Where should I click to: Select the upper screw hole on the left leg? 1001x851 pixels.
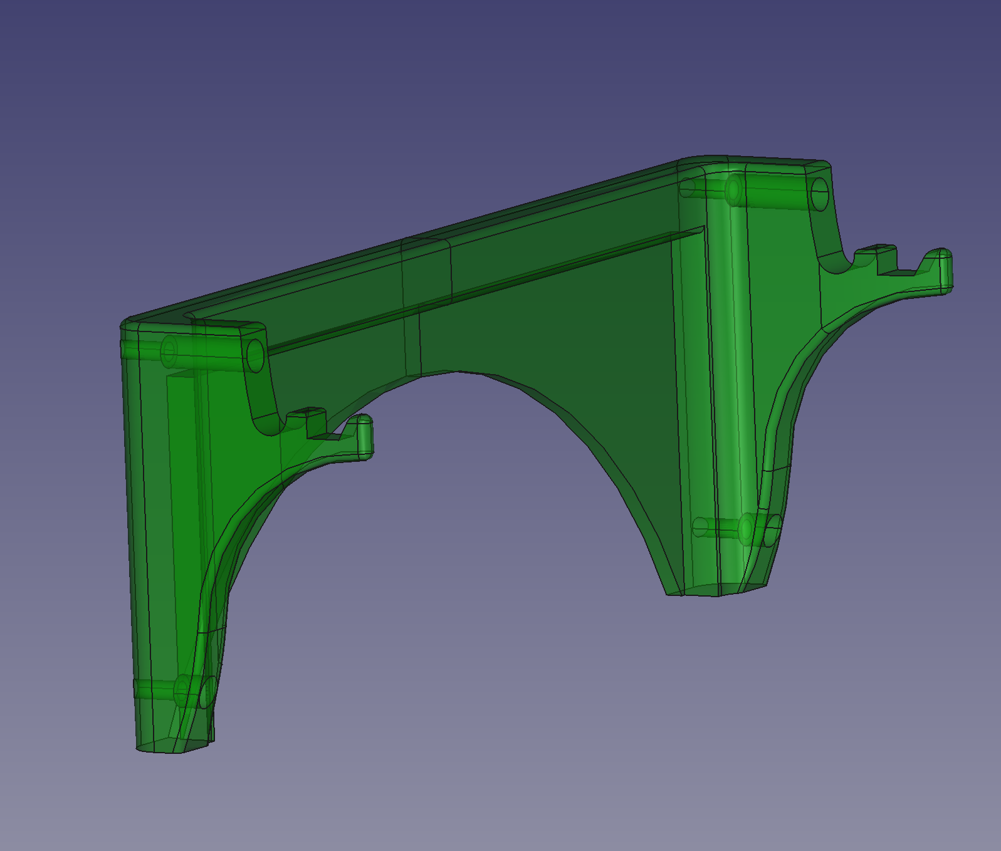coord(255,356)
